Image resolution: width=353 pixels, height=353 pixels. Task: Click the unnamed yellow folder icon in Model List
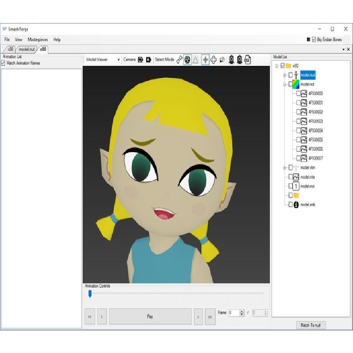(x=296, y=195)
